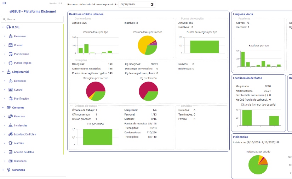292x179 pixels.
Task: Open Control under R.S.U.
Action: [18, 45]
